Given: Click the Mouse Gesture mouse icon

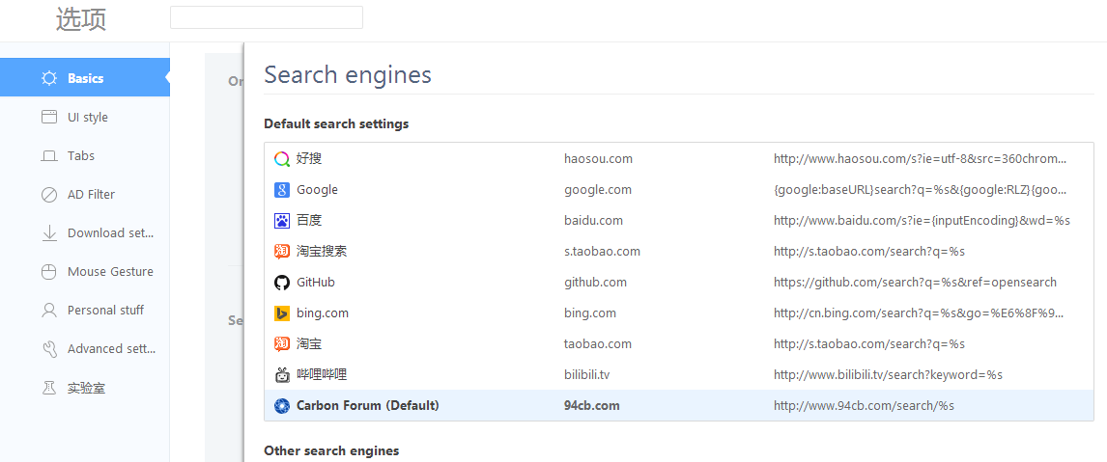Looking at the screenshot, I should pyautogui.click(x=48, y=272).
